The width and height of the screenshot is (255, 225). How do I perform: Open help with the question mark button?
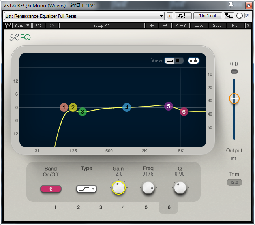(248, 26)
